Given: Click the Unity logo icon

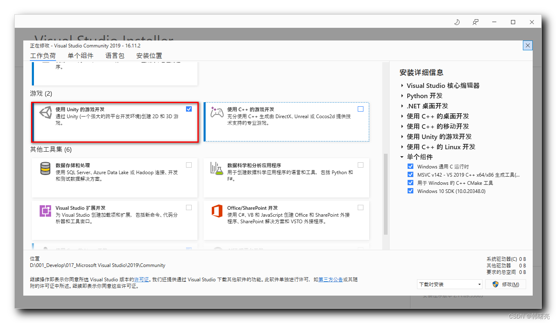Looking at the screenshot, I should (x=45, y=112).
